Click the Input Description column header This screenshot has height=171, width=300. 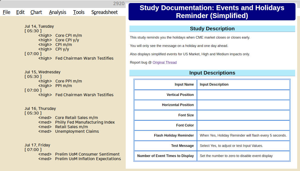243,85
